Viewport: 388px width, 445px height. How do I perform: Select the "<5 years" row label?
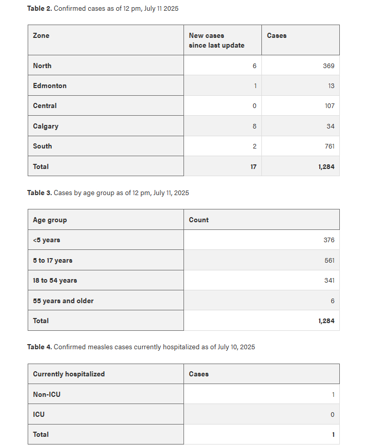coord(46,240)
